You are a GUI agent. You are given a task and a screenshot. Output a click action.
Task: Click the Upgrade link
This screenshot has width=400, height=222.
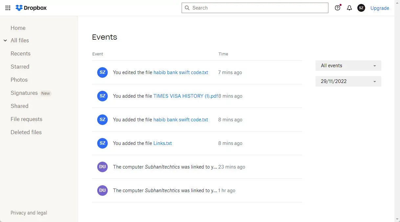(x=380, y=8)
